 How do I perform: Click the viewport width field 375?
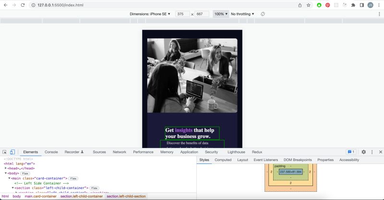click(182, 14)
